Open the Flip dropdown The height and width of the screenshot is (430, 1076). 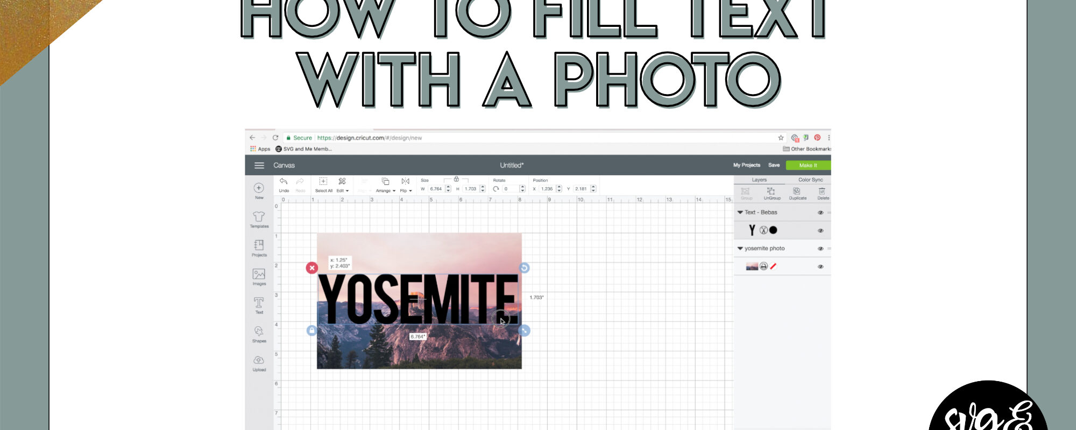(406, 184)
